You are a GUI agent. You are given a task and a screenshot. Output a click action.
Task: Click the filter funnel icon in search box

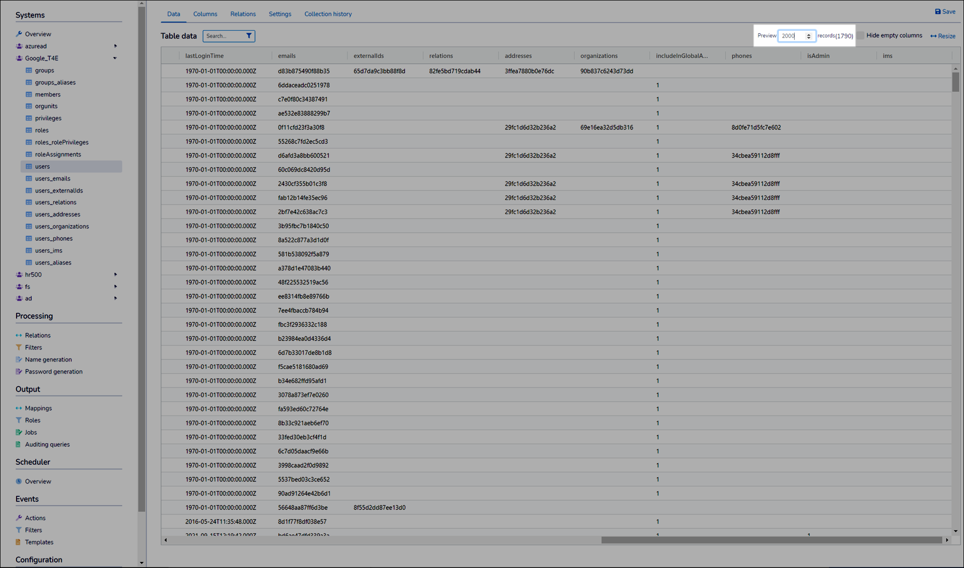pos(249,36)
